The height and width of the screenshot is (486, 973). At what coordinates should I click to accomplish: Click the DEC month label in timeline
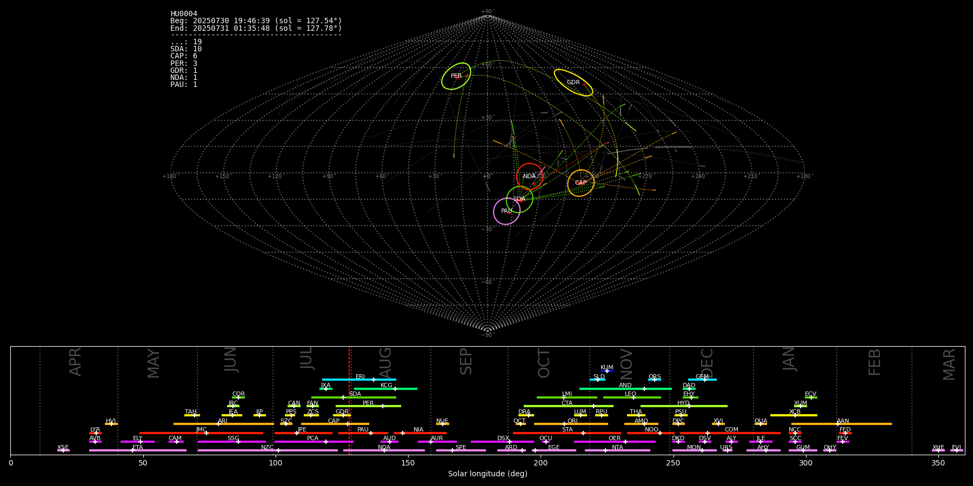[707, 363]
